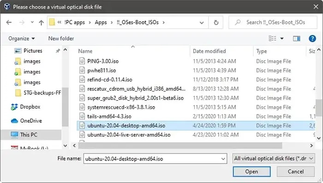Image resolution: width=323 pixels, height=183 pixels.
Task: Click New folder in the toolbar
Action: [61, 38]
